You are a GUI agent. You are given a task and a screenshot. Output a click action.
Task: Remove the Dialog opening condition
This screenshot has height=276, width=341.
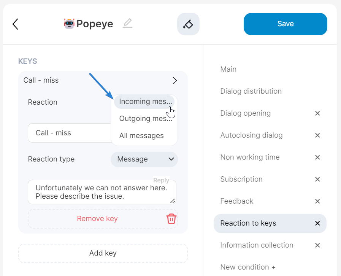coord(317,113)
